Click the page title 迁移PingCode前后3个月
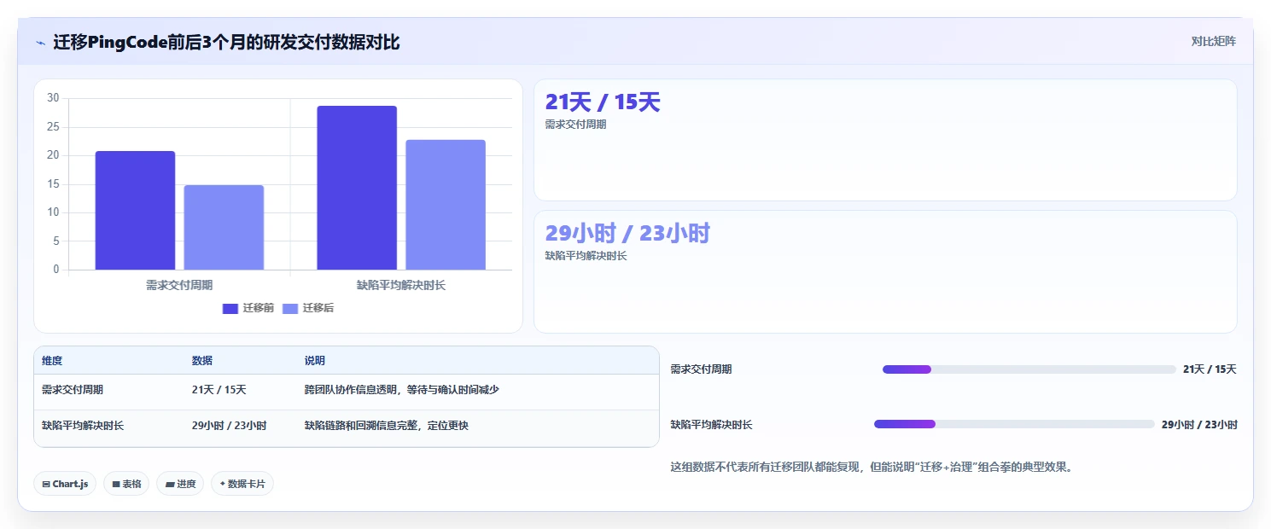Viewport: 1271px width, 529px height. coord(226,43)
